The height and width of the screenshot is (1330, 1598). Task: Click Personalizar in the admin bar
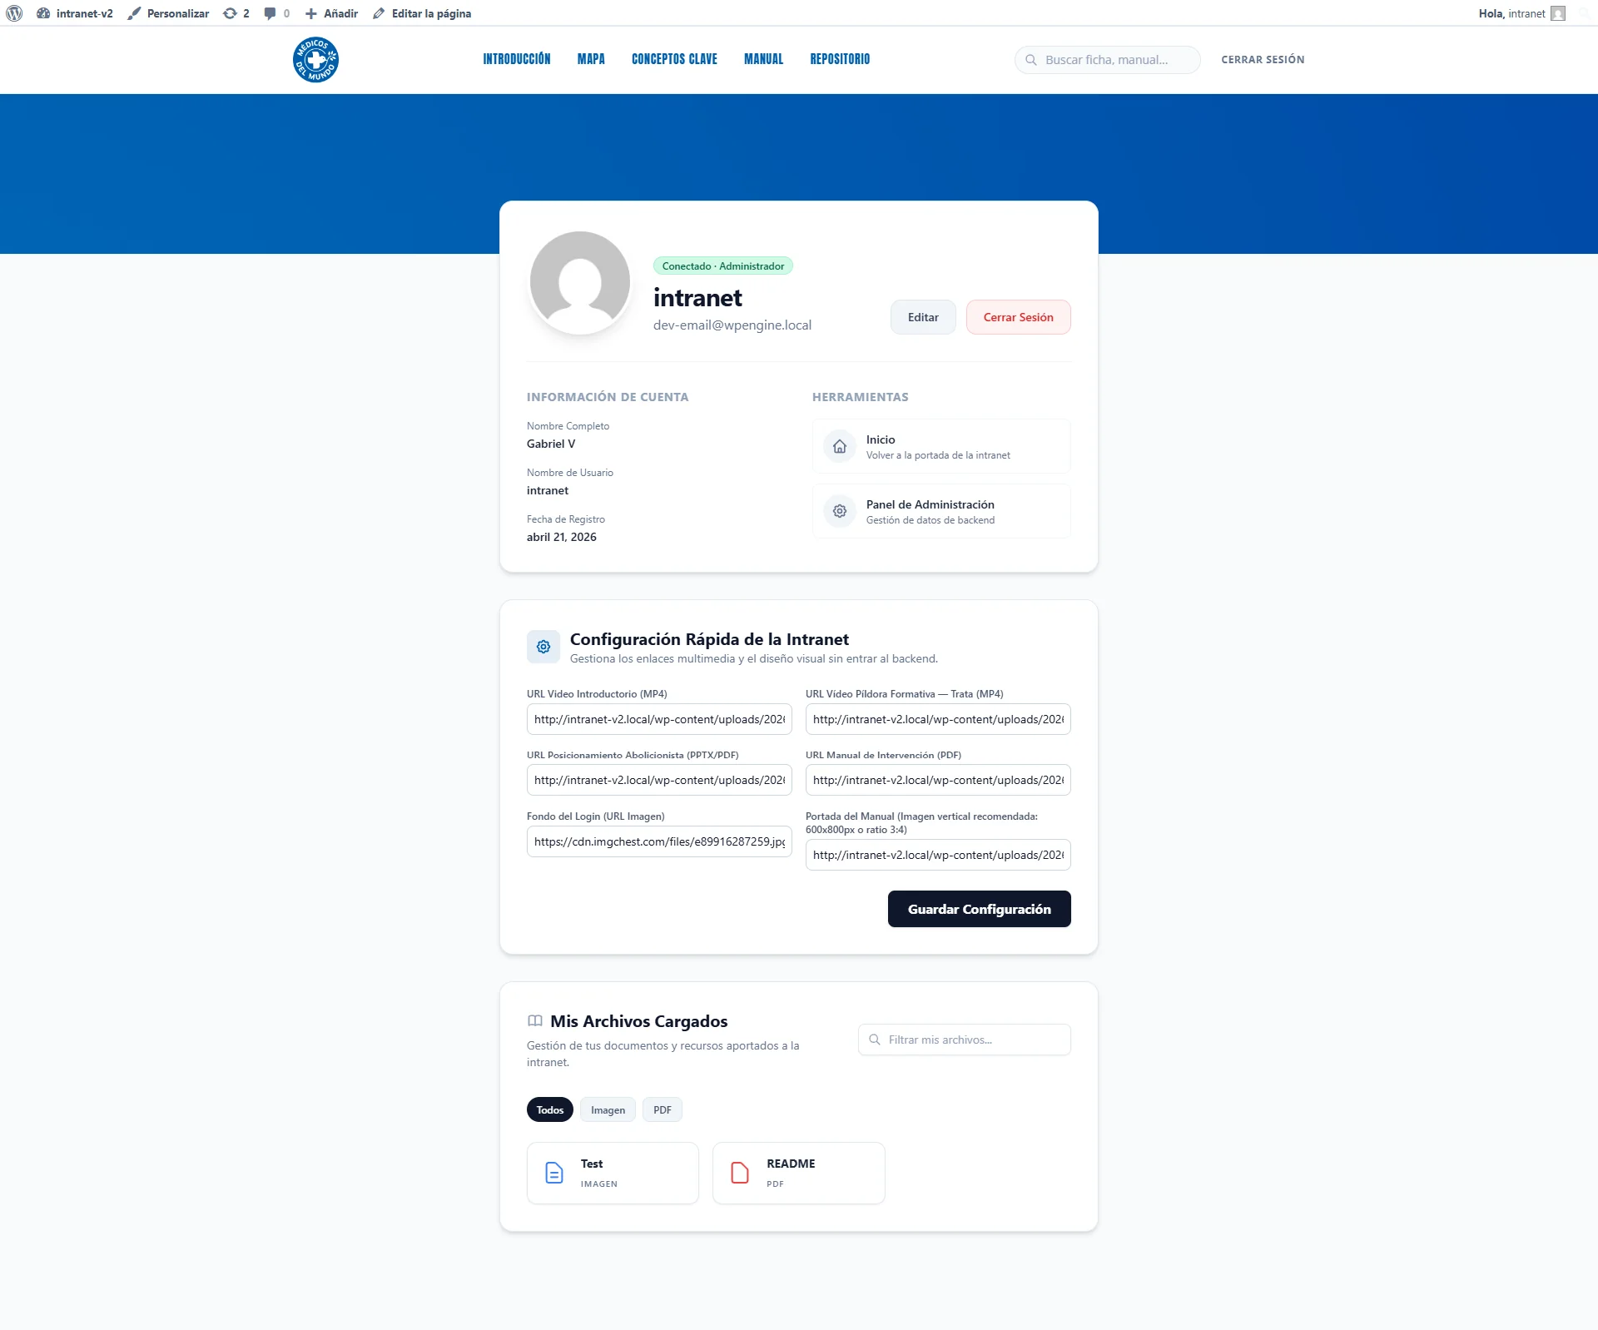[x=169, y=13]
